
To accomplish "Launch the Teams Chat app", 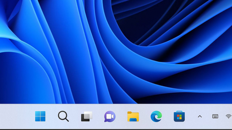I will click(110, 116).
